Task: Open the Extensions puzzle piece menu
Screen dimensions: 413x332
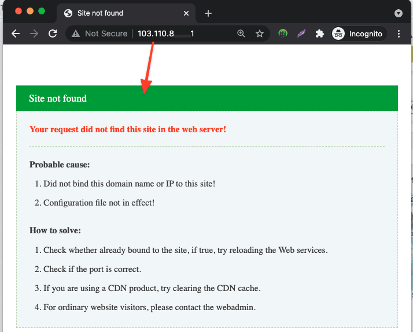Action: tap(319, 34)
